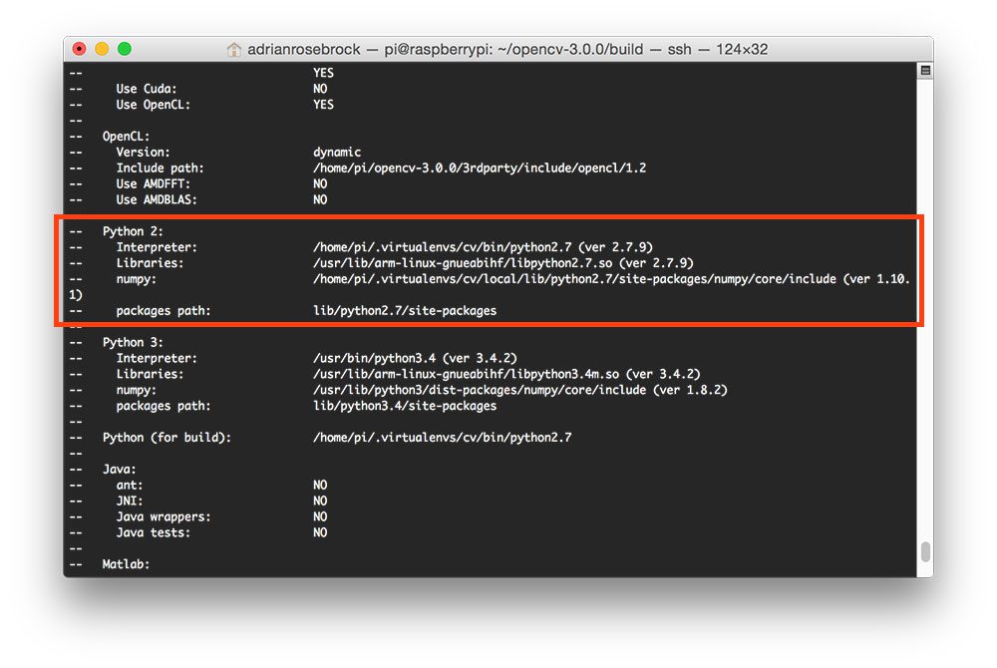Click 'lib/python3.4/site-packages' packages path

(x=405, y=406)
